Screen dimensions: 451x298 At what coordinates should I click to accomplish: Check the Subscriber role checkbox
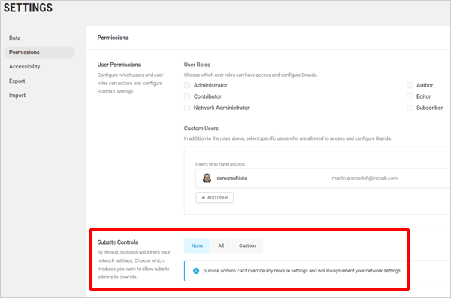(x=410, y=108)
